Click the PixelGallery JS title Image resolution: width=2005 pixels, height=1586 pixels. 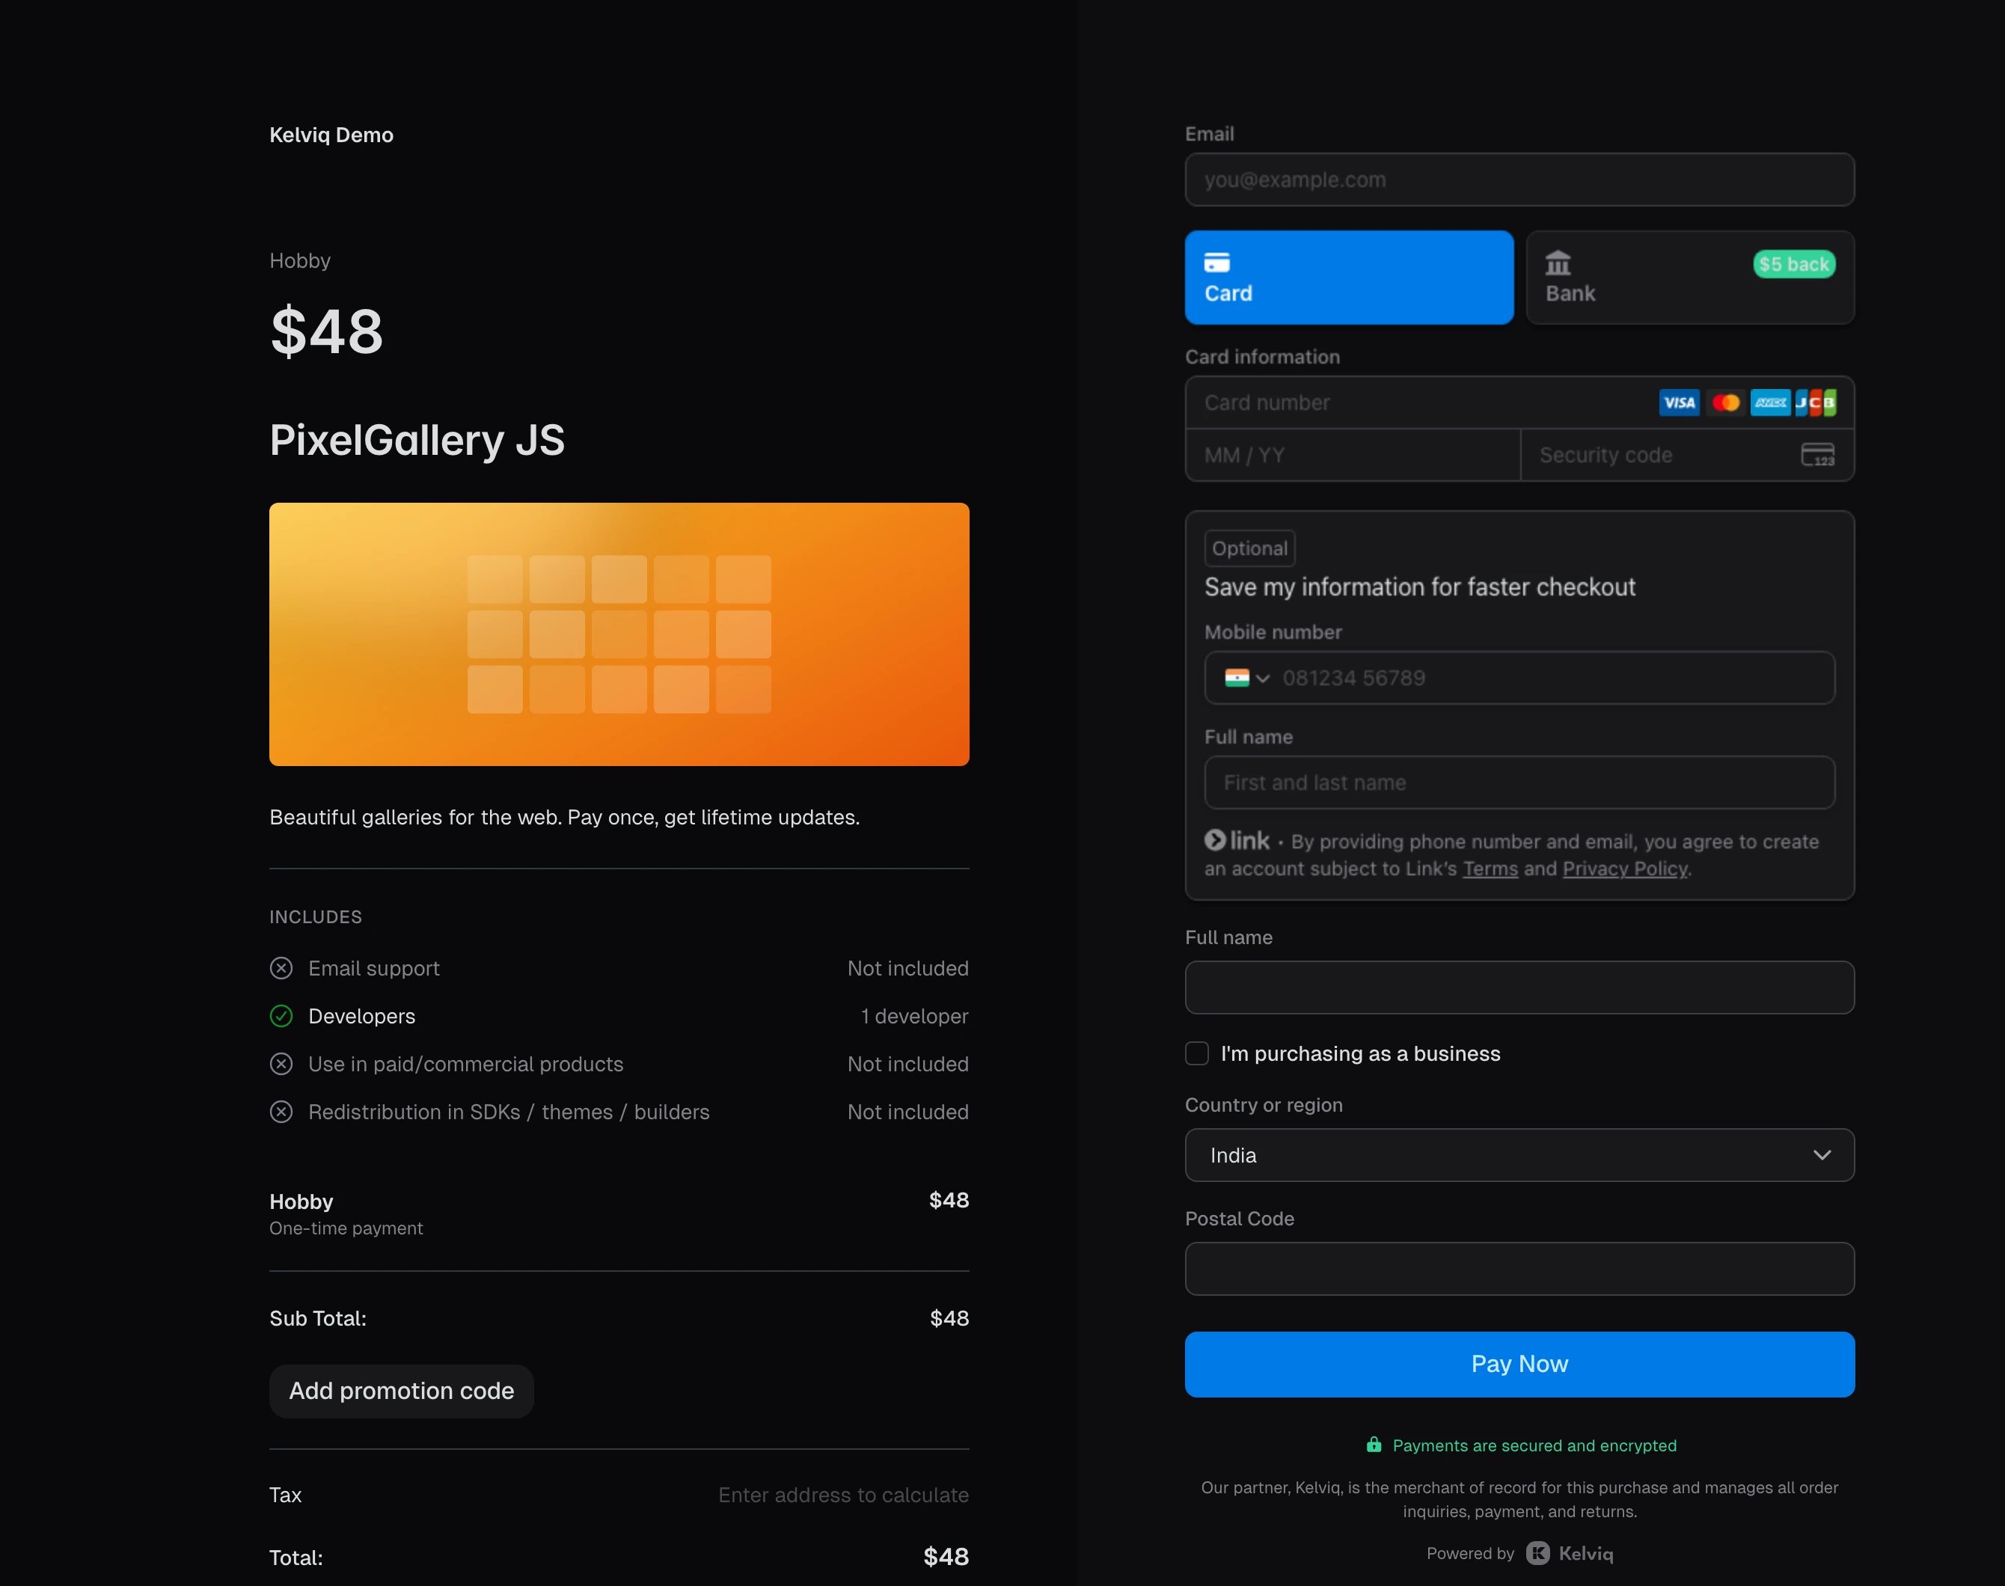pyautogui.click(x=417, y=440)
